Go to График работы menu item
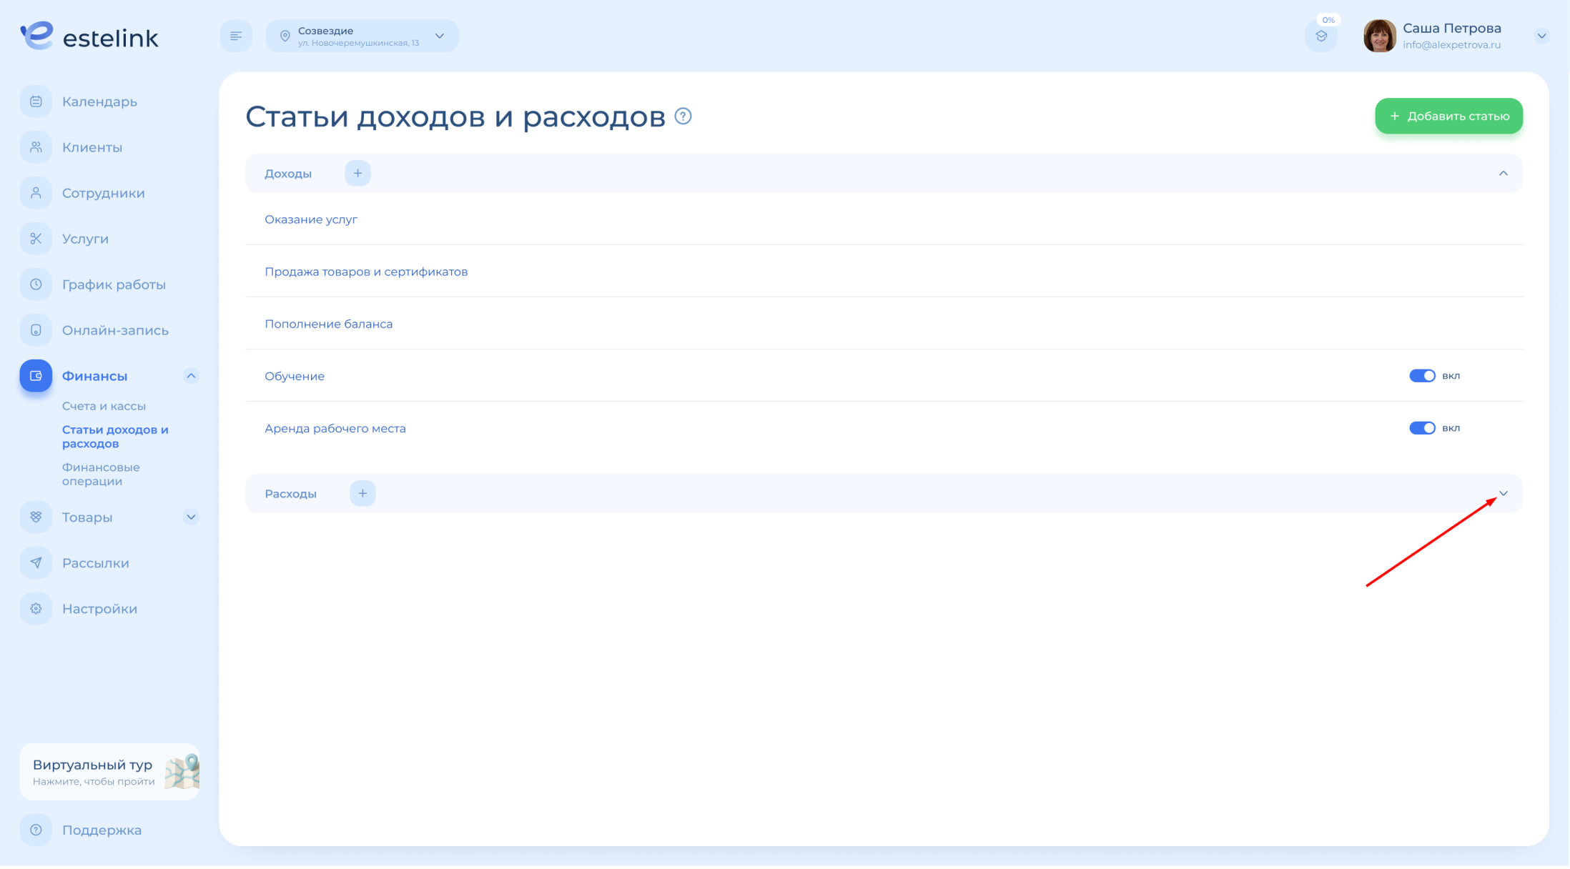Viewport: 1570px width, 869px height. click(x=114, y=284)
